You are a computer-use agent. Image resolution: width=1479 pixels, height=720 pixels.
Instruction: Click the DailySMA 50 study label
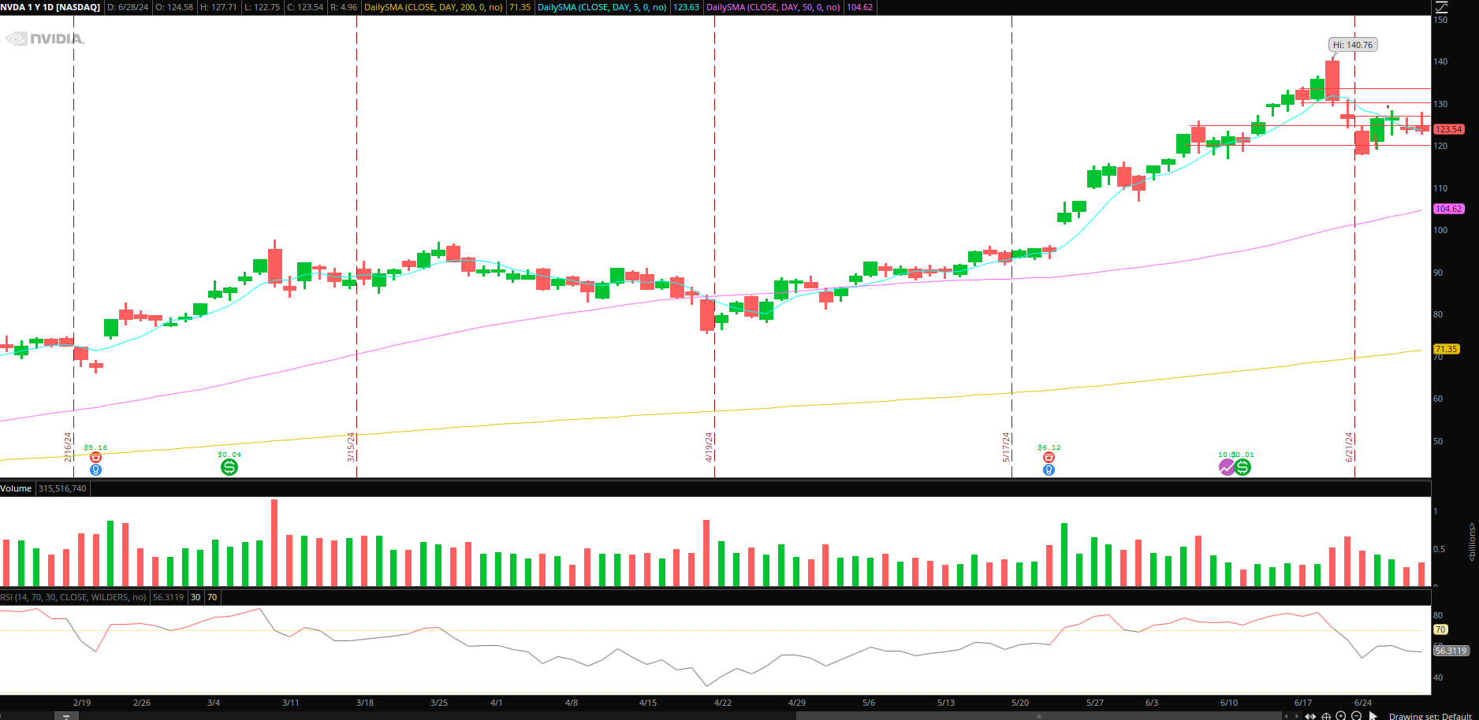tap(773, 7)
